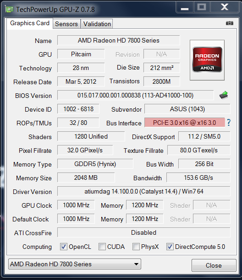
Task: Click the Driver Version atiumdag field
Action: [x=144, y=191]
